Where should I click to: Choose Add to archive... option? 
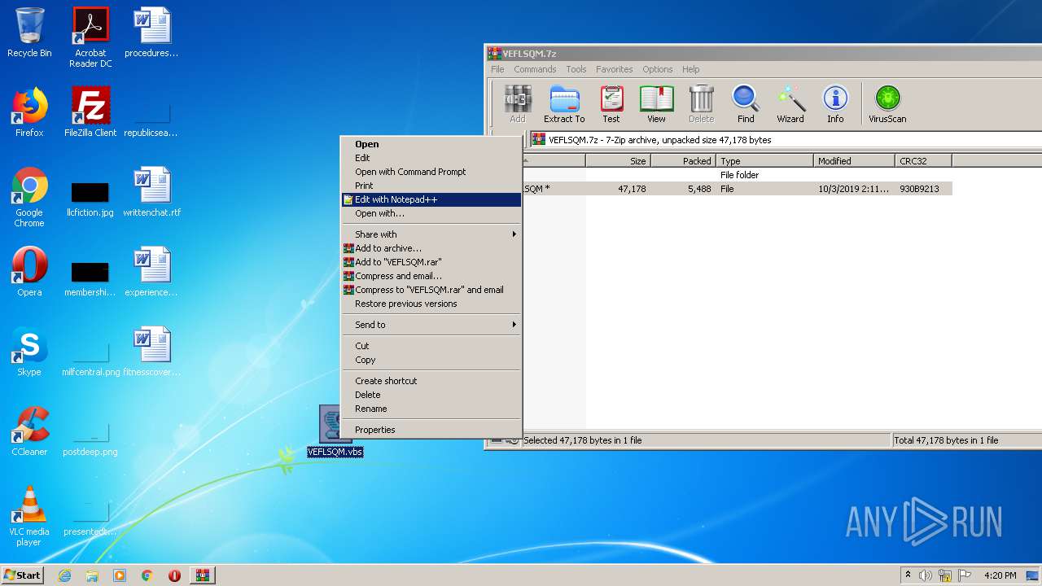[x=431, y=248]
